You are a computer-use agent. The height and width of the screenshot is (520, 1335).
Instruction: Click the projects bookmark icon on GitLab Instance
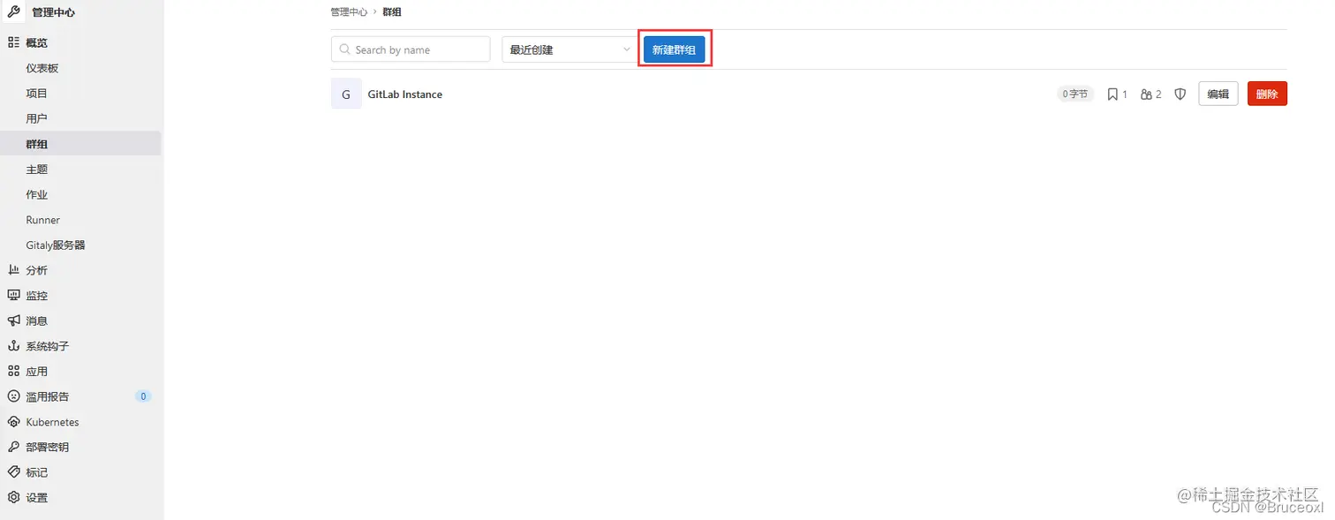1112,94
